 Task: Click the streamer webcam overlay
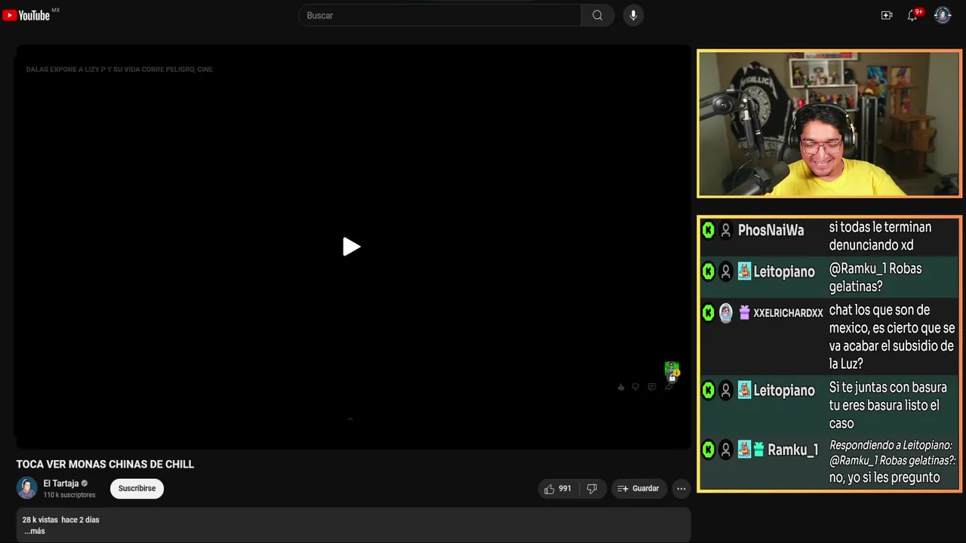pyautogui.click(x=829, y=124)
